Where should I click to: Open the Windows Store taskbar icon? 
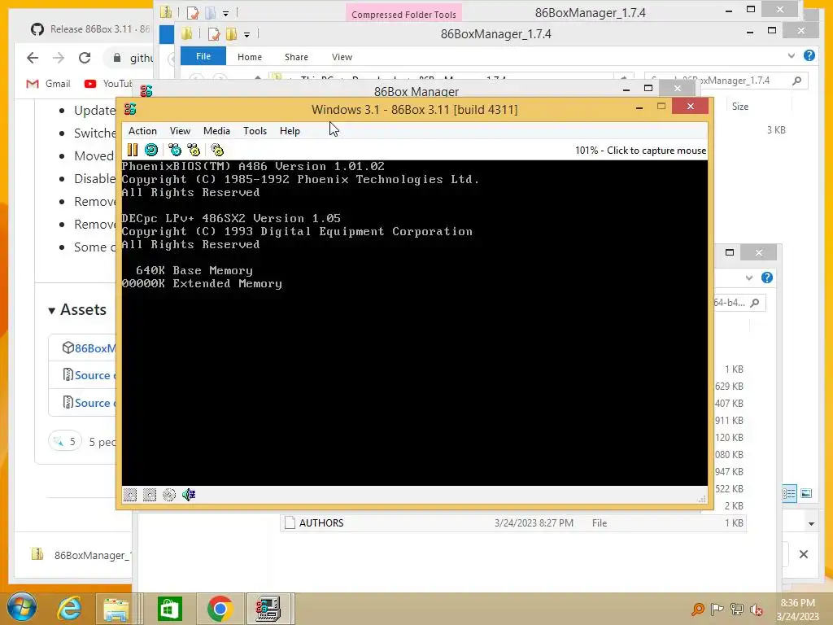[170, 609]
